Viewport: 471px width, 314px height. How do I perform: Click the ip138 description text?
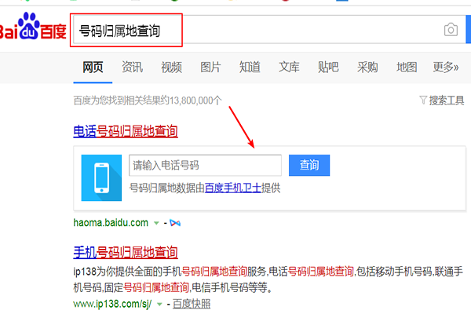pyautogui.click(x=268, y=279)
